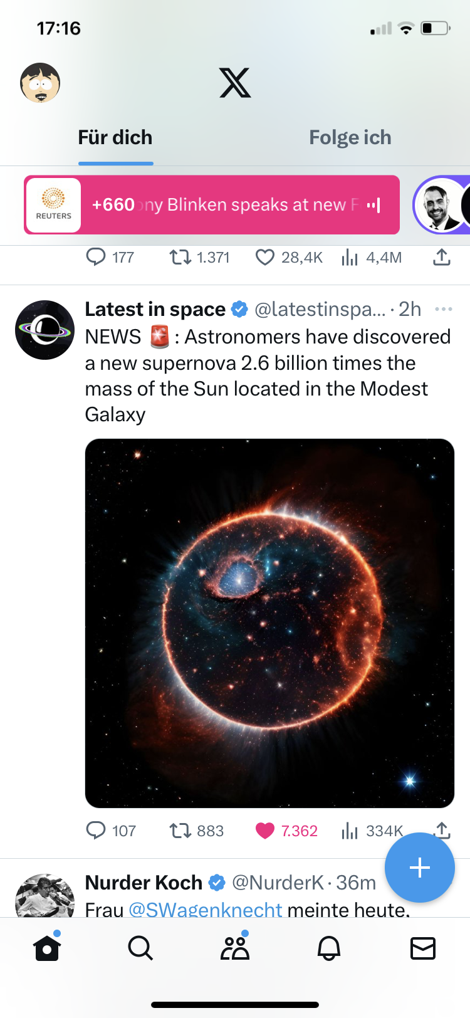Tap the blue compose post button
470x1018 pixels.
point(419,868)
